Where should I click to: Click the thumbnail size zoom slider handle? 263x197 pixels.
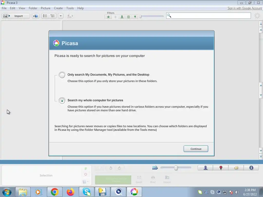click(x=176, y=168)
